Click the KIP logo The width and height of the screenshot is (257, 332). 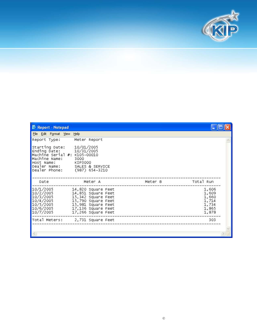pyautogui.click(x=220, y=26)
